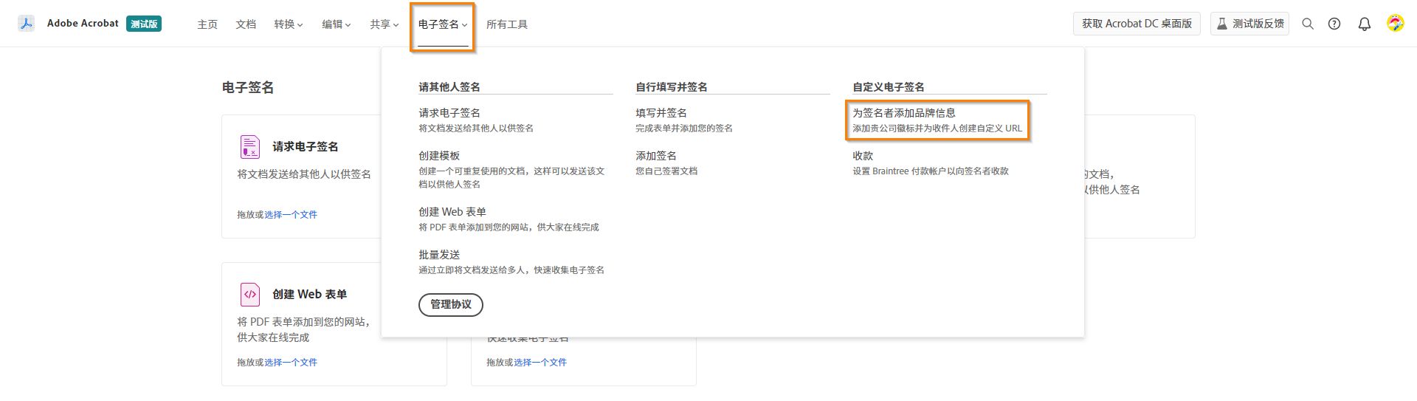1417x401 pixels.
Task: Go to the 主页 tab
Action: click(207, 24)
